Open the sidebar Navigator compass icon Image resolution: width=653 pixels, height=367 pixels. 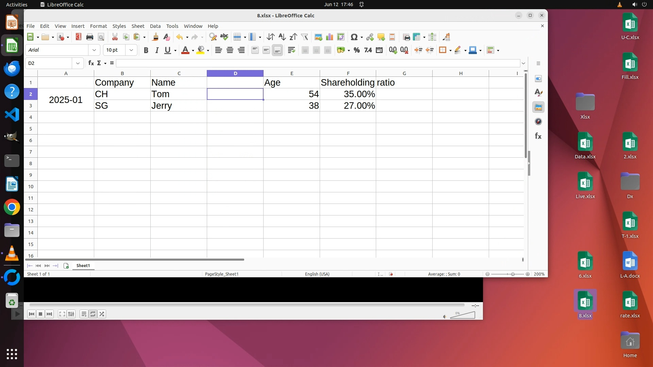point(538,122)
